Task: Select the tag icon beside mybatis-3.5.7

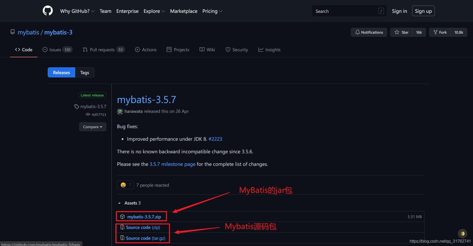Action: tap(77, 106)
